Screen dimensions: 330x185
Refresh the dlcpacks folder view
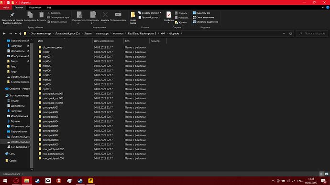(291, 33)
